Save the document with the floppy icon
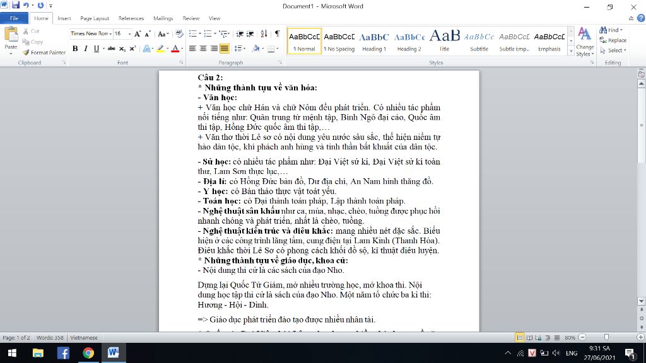 point(16,5)
